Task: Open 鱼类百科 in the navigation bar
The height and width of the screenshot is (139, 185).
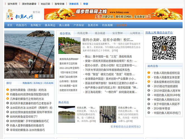Action: point(93,25)
